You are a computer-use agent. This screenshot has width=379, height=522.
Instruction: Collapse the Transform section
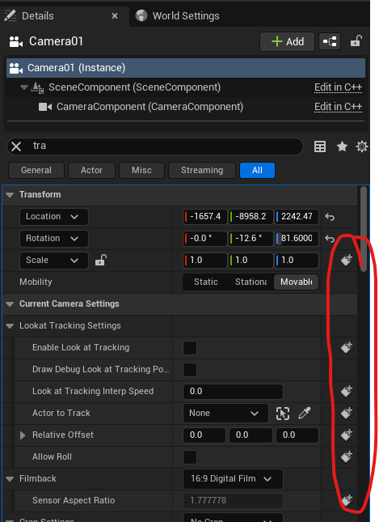[10, 195]
